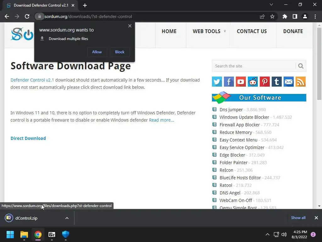Image resolution: width=322 pixels, height=242 pixels.
Task: Open Sordum's YouTube channel
Action: click(241, 82)
